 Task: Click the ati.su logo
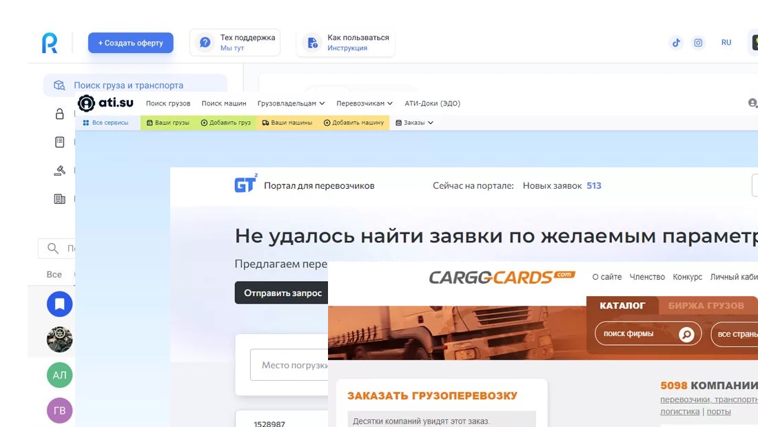coord(105,103)
